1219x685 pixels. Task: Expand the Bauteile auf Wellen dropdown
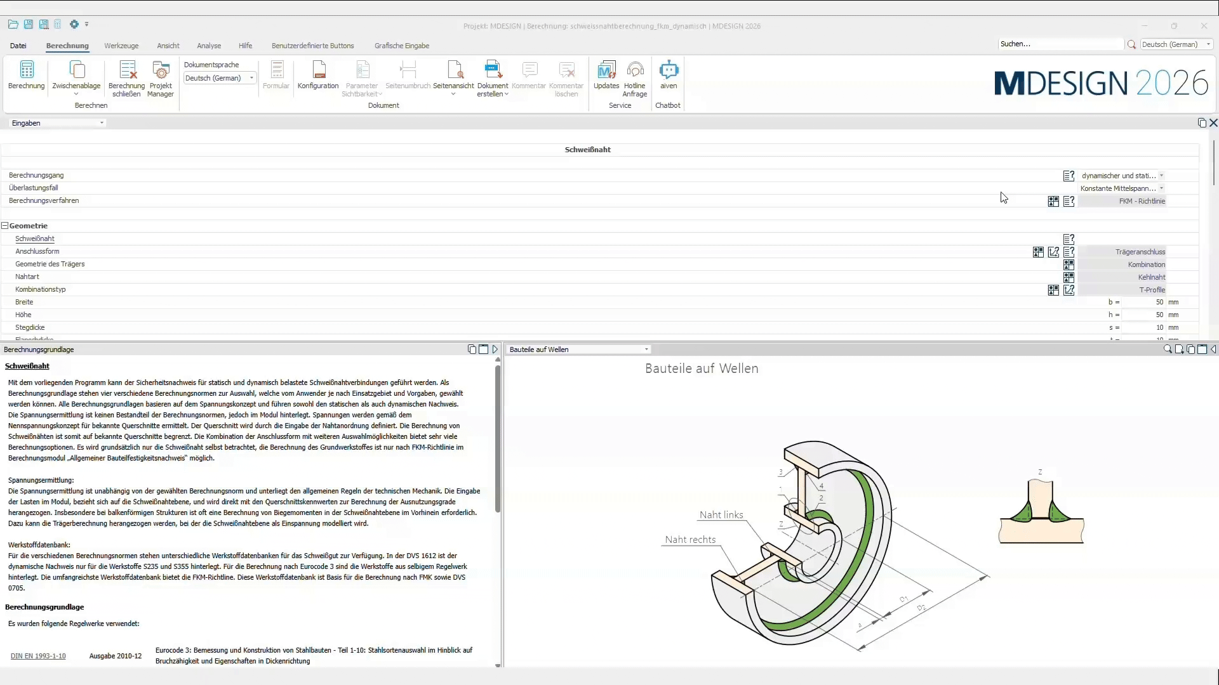[578, 349]
